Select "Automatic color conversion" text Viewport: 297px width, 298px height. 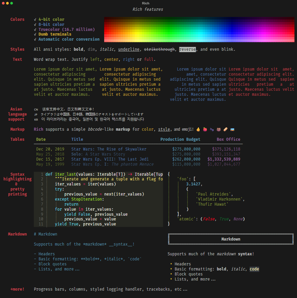coord(69,39)
